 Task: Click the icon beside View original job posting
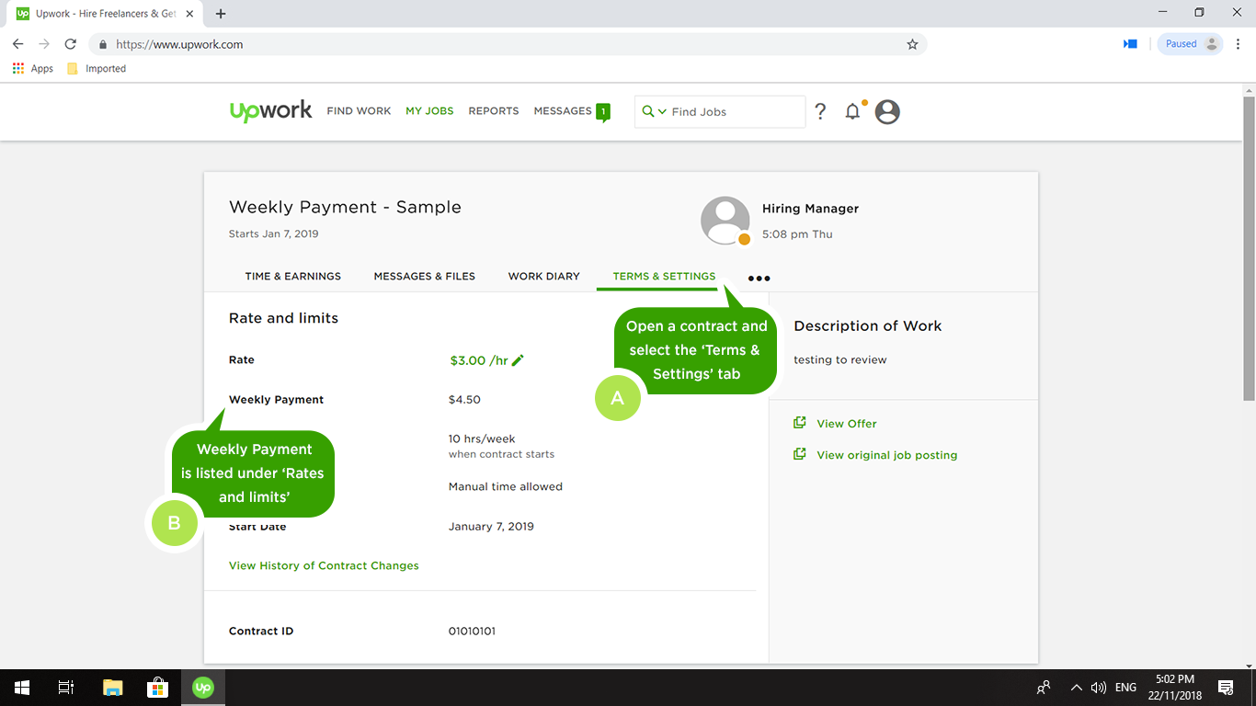pos(799,453)
